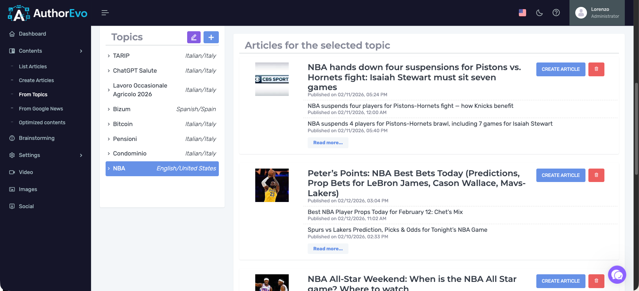Image resolution: width=639 pixels, height=291 pixels.
Task: Click Read more under Spurs vs Lakers prediction
Action: (x=328, y=249)
